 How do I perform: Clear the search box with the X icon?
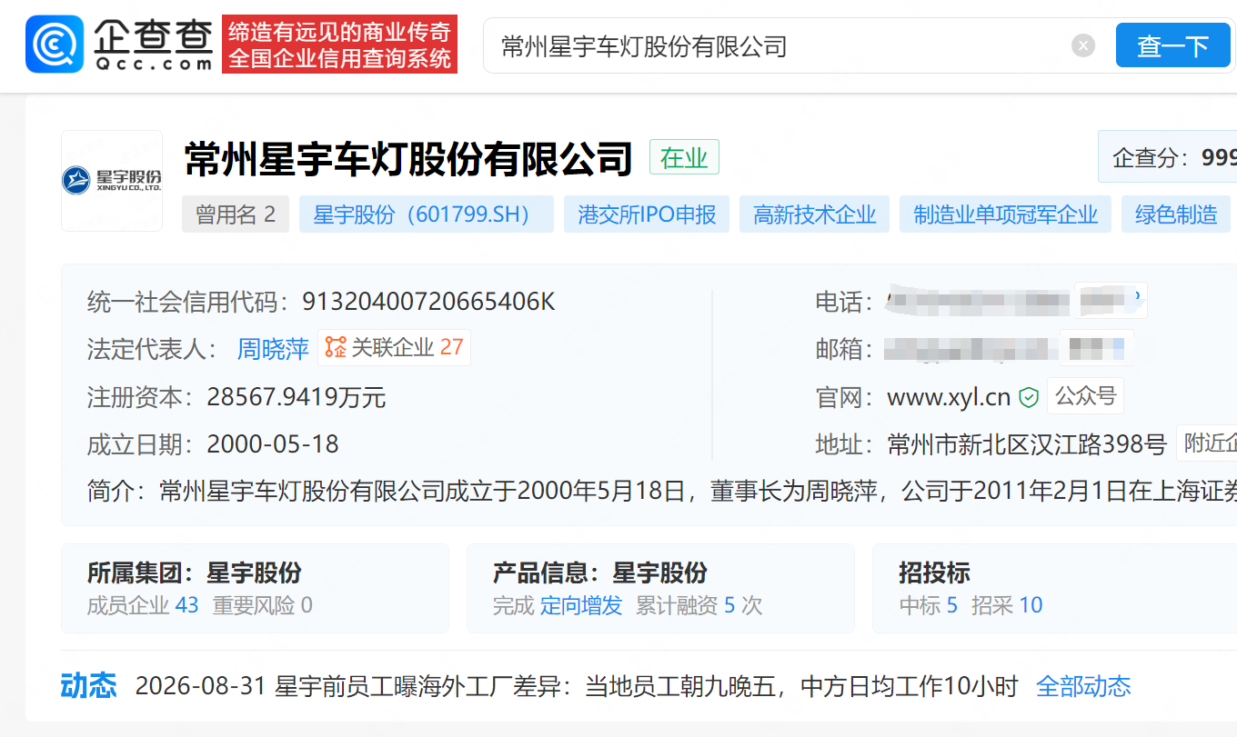1083,45
